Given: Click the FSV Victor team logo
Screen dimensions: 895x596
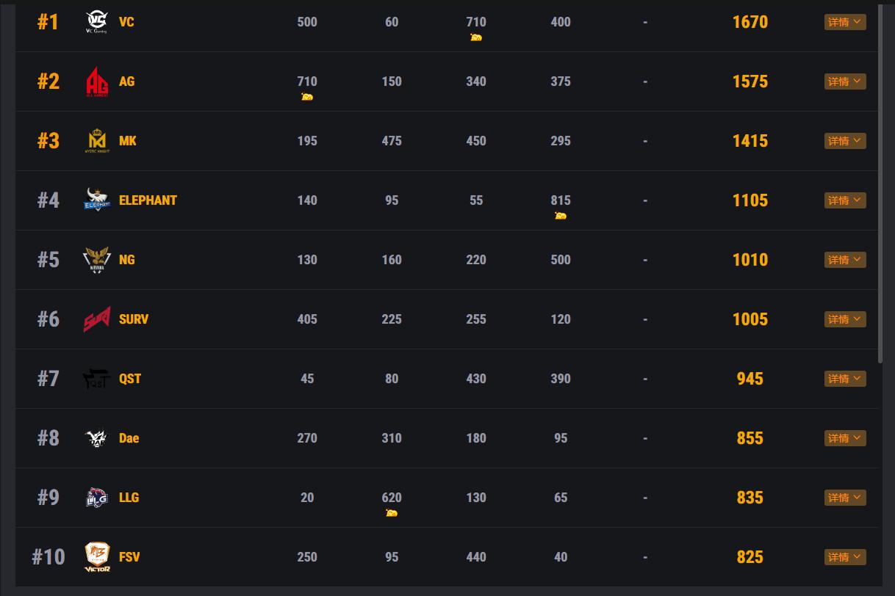Looking at the screenshot, I should tap(96, 557).
